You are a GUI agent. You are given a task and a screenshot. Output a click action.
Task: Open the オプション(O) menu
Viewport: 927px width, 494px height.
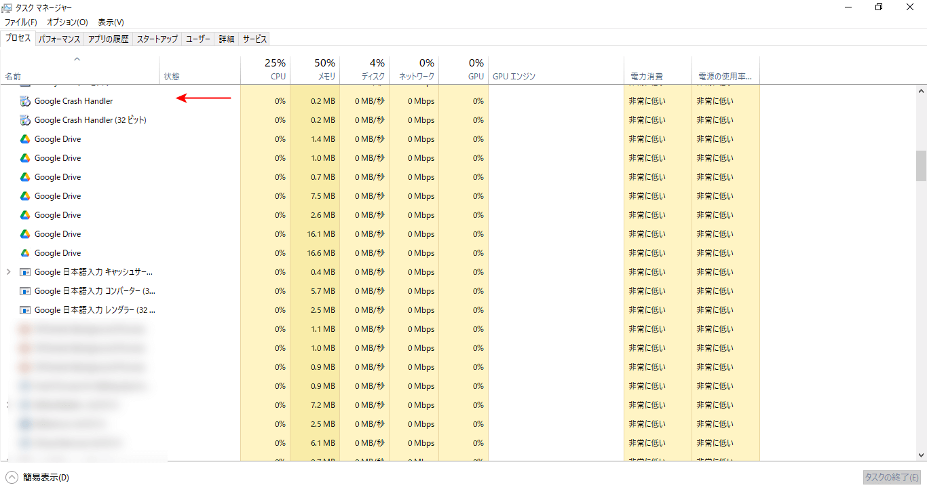(67, 22)
